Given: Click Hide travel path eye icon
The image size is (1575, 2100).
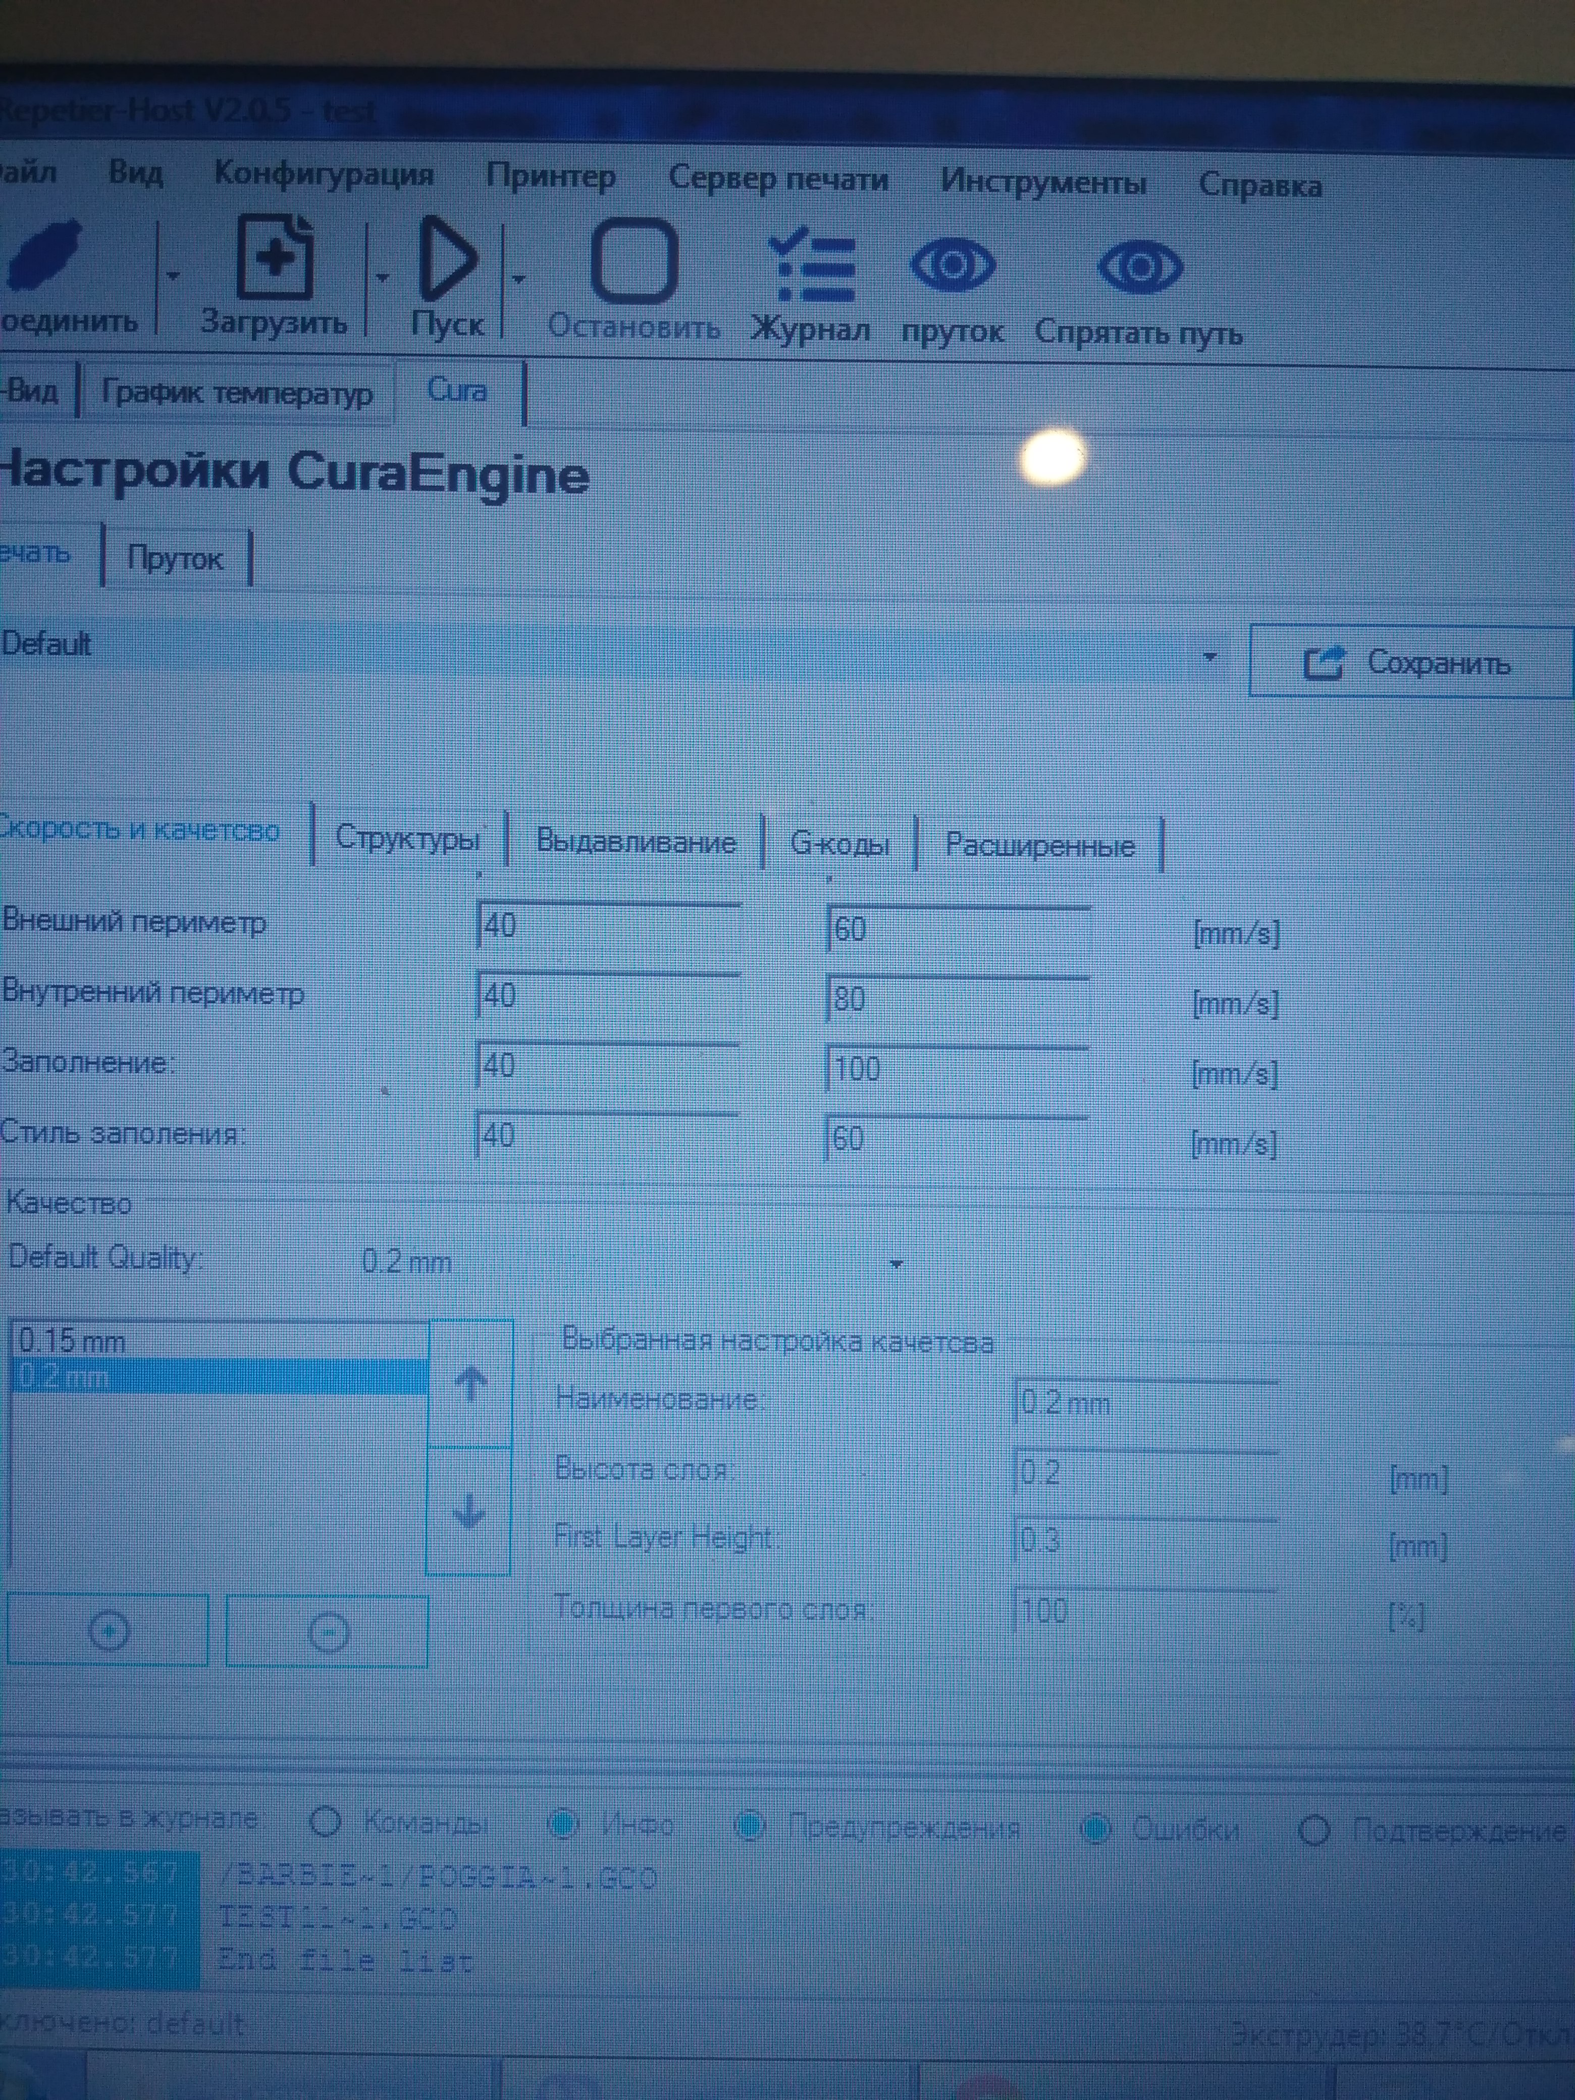Looking at the screenshot, I should point(1139,267).
